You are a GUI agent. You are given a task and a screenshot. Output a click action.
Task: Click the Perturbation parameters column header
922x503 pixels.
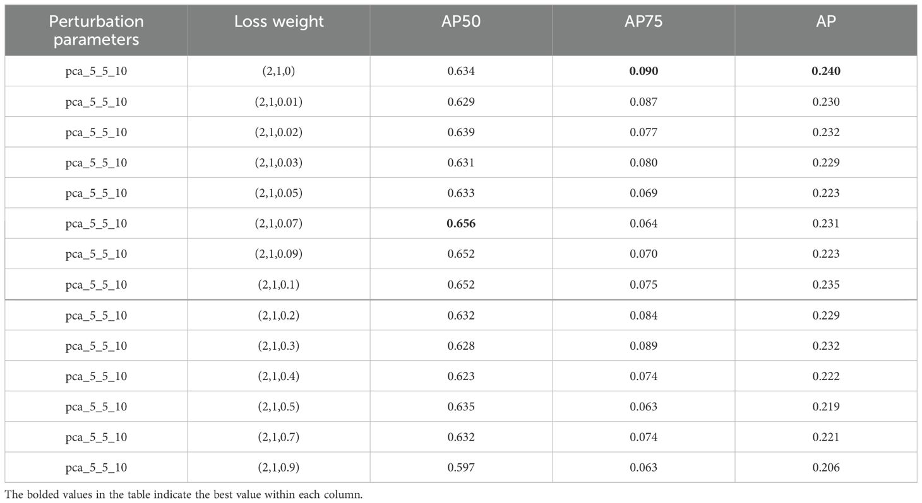(x=96, y=30)
